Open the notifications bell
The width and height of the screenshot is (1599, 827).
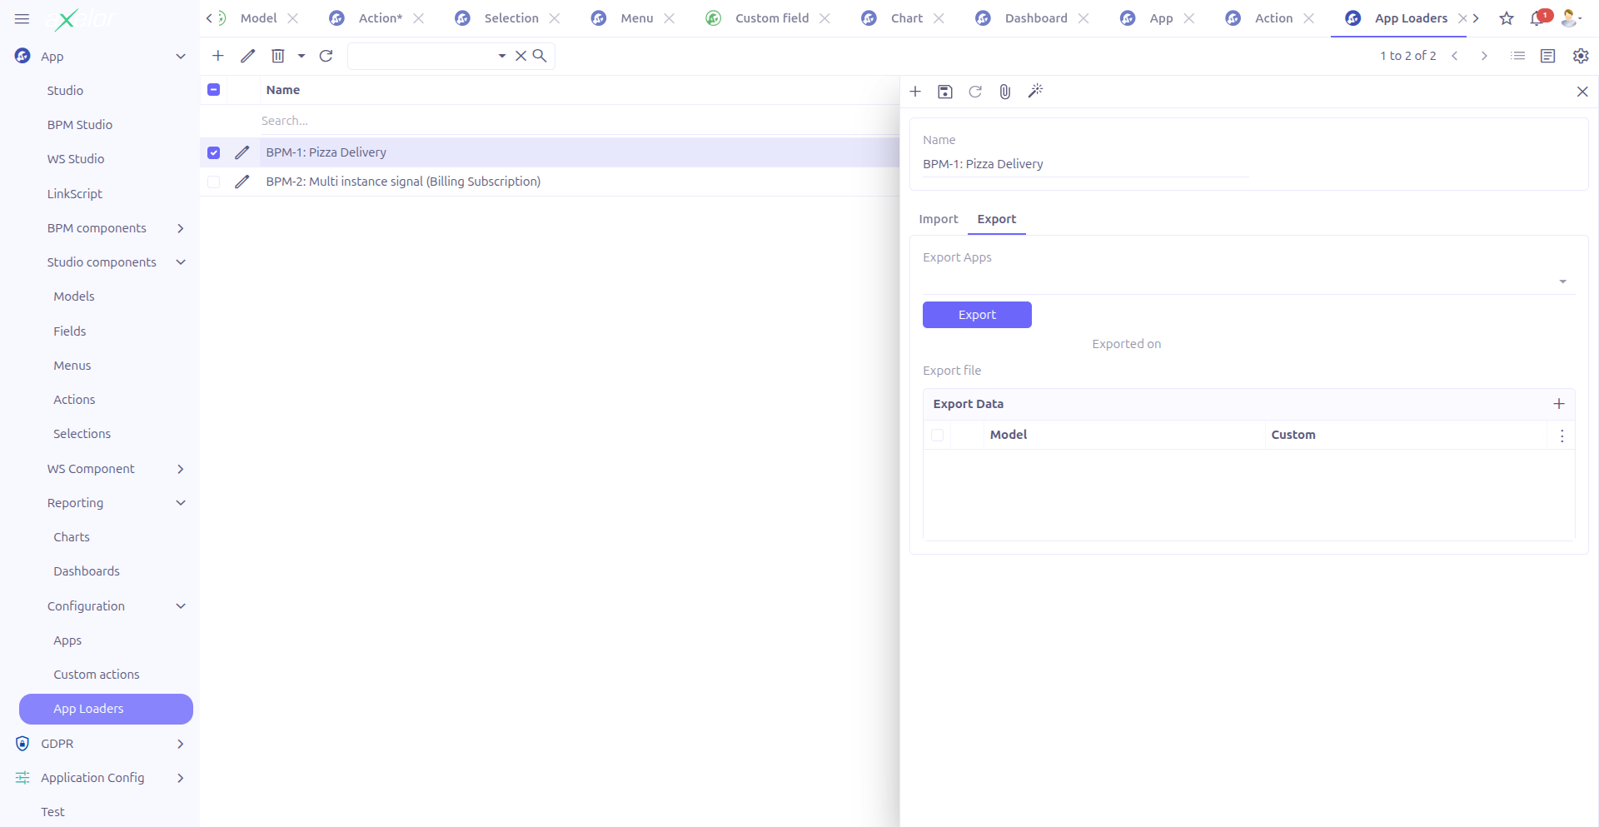coord(1537,18)
